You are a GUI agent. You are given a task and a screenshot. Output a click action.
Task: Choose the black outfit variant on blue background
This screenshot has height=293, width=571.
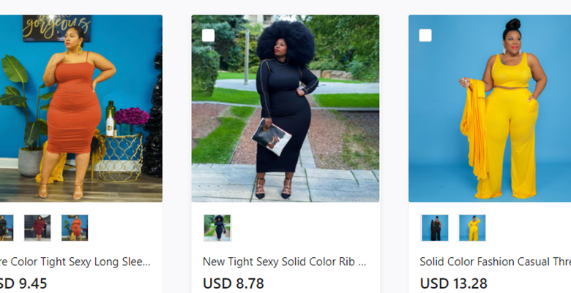[x=435, y=228]
